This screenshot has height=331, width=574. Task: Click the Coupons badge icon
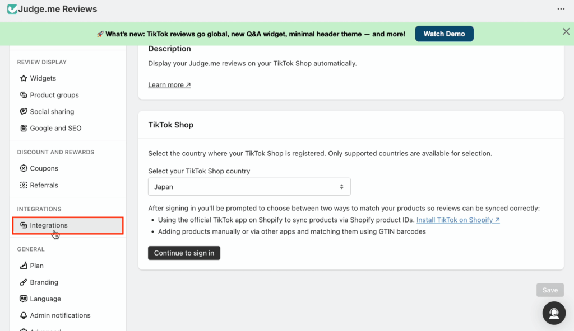[x=24, y=168]
